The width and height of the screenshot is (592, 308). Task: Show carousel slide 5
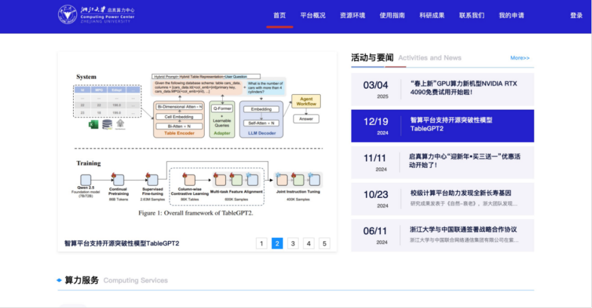point(324,244)
